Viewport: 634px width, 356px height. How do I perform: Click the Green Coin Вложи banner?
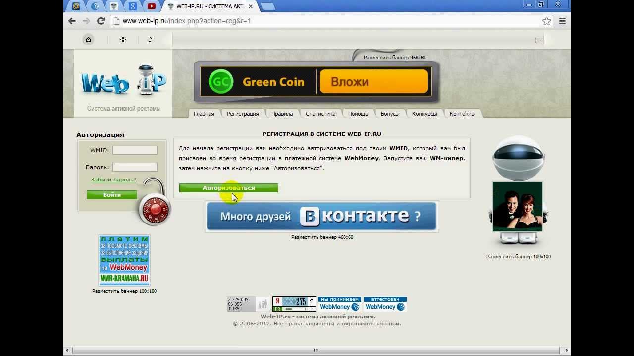pyautogui.click(x=316, y=82)
